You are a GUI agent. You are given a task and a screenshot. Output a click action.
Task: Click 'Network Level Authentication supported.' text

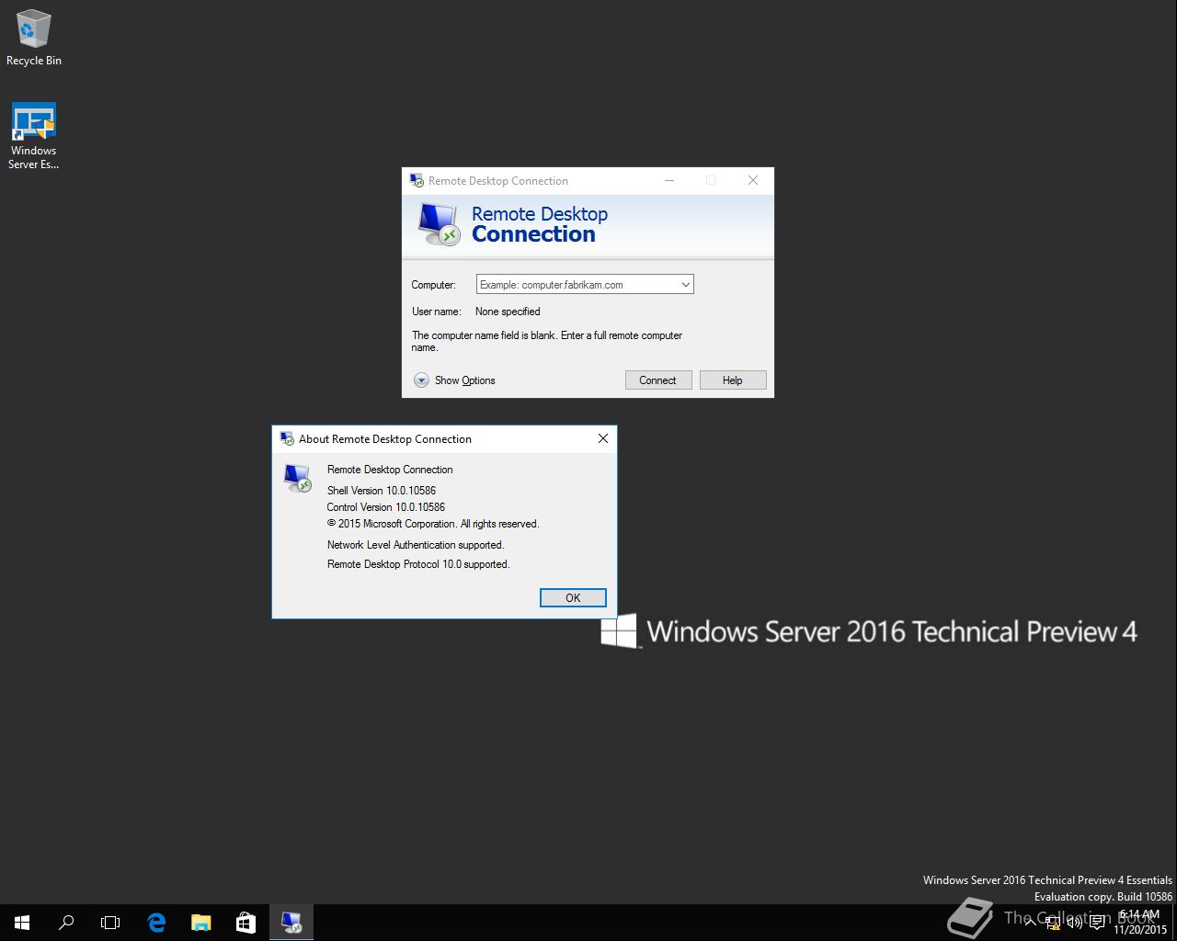pyautogui.click(x=416, y=545)
